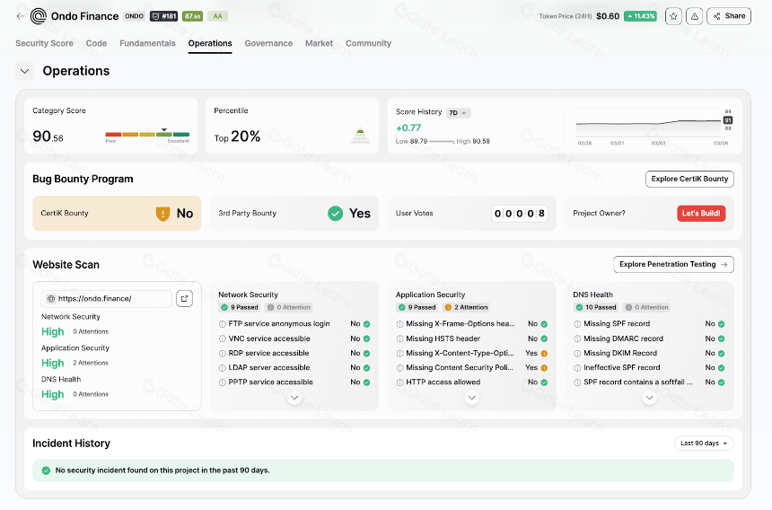Click info icon beside FTP service anonymous login
The image size is (772, 510).
pyautogui.click(x=222, y=324)
